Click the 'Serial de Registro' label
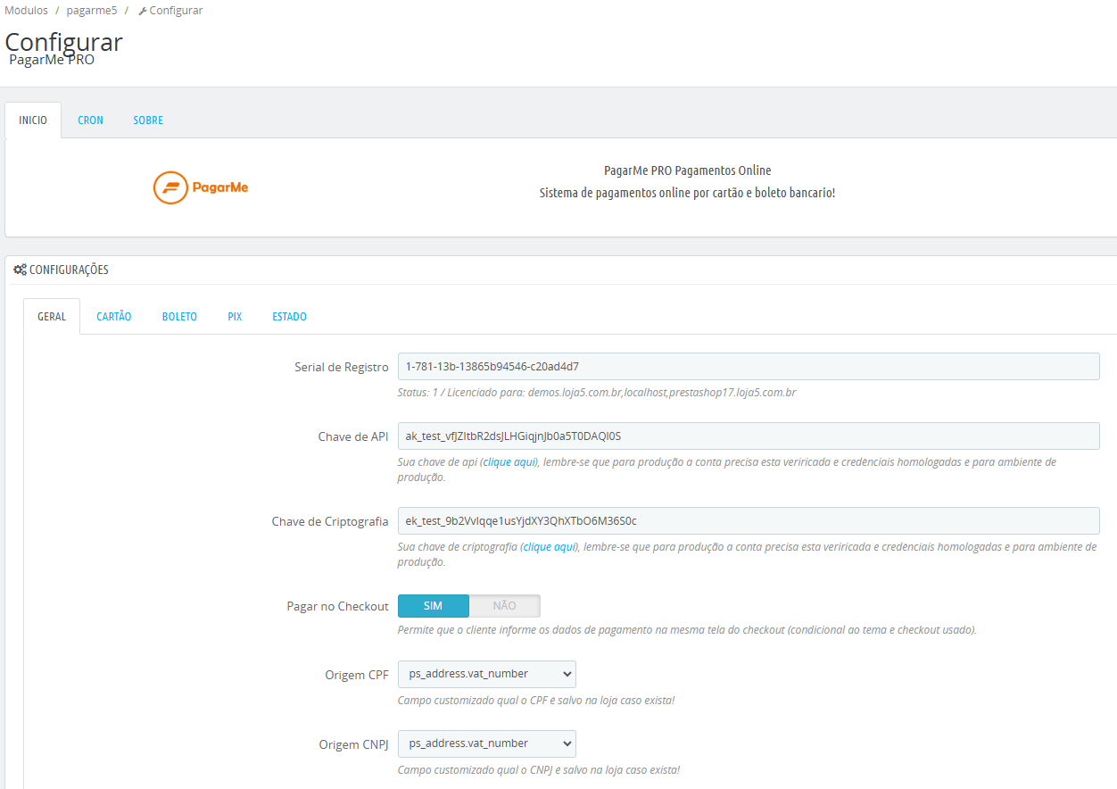 pyautogui.click(x=342, y=367)
